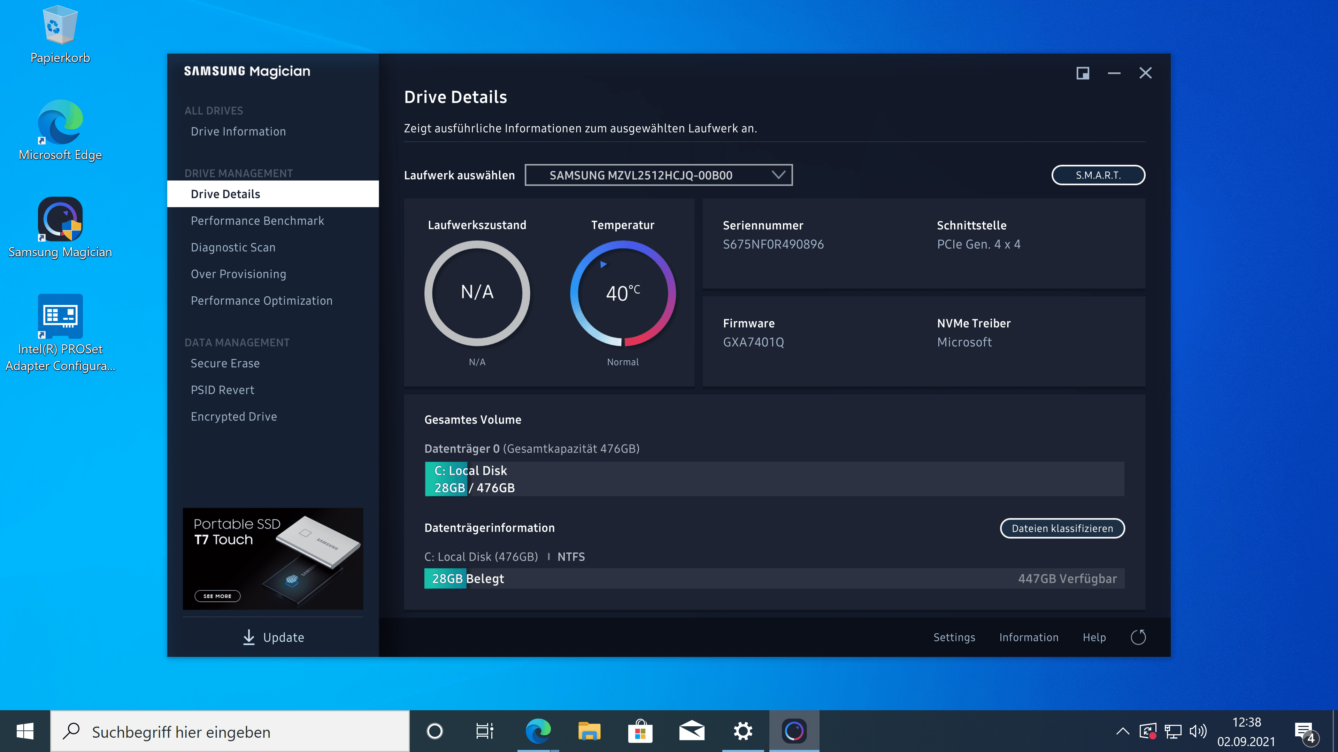The image size is (1338, 752).
Task: Click the Datenträger 0 capacity label
Action: coord(532,448)
